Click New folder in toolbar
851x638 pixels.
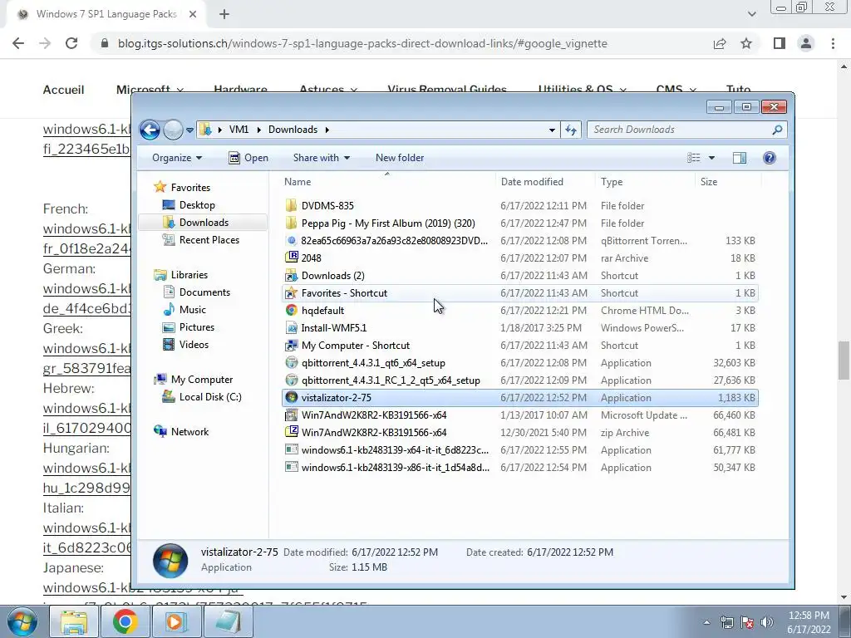[400, 158]
